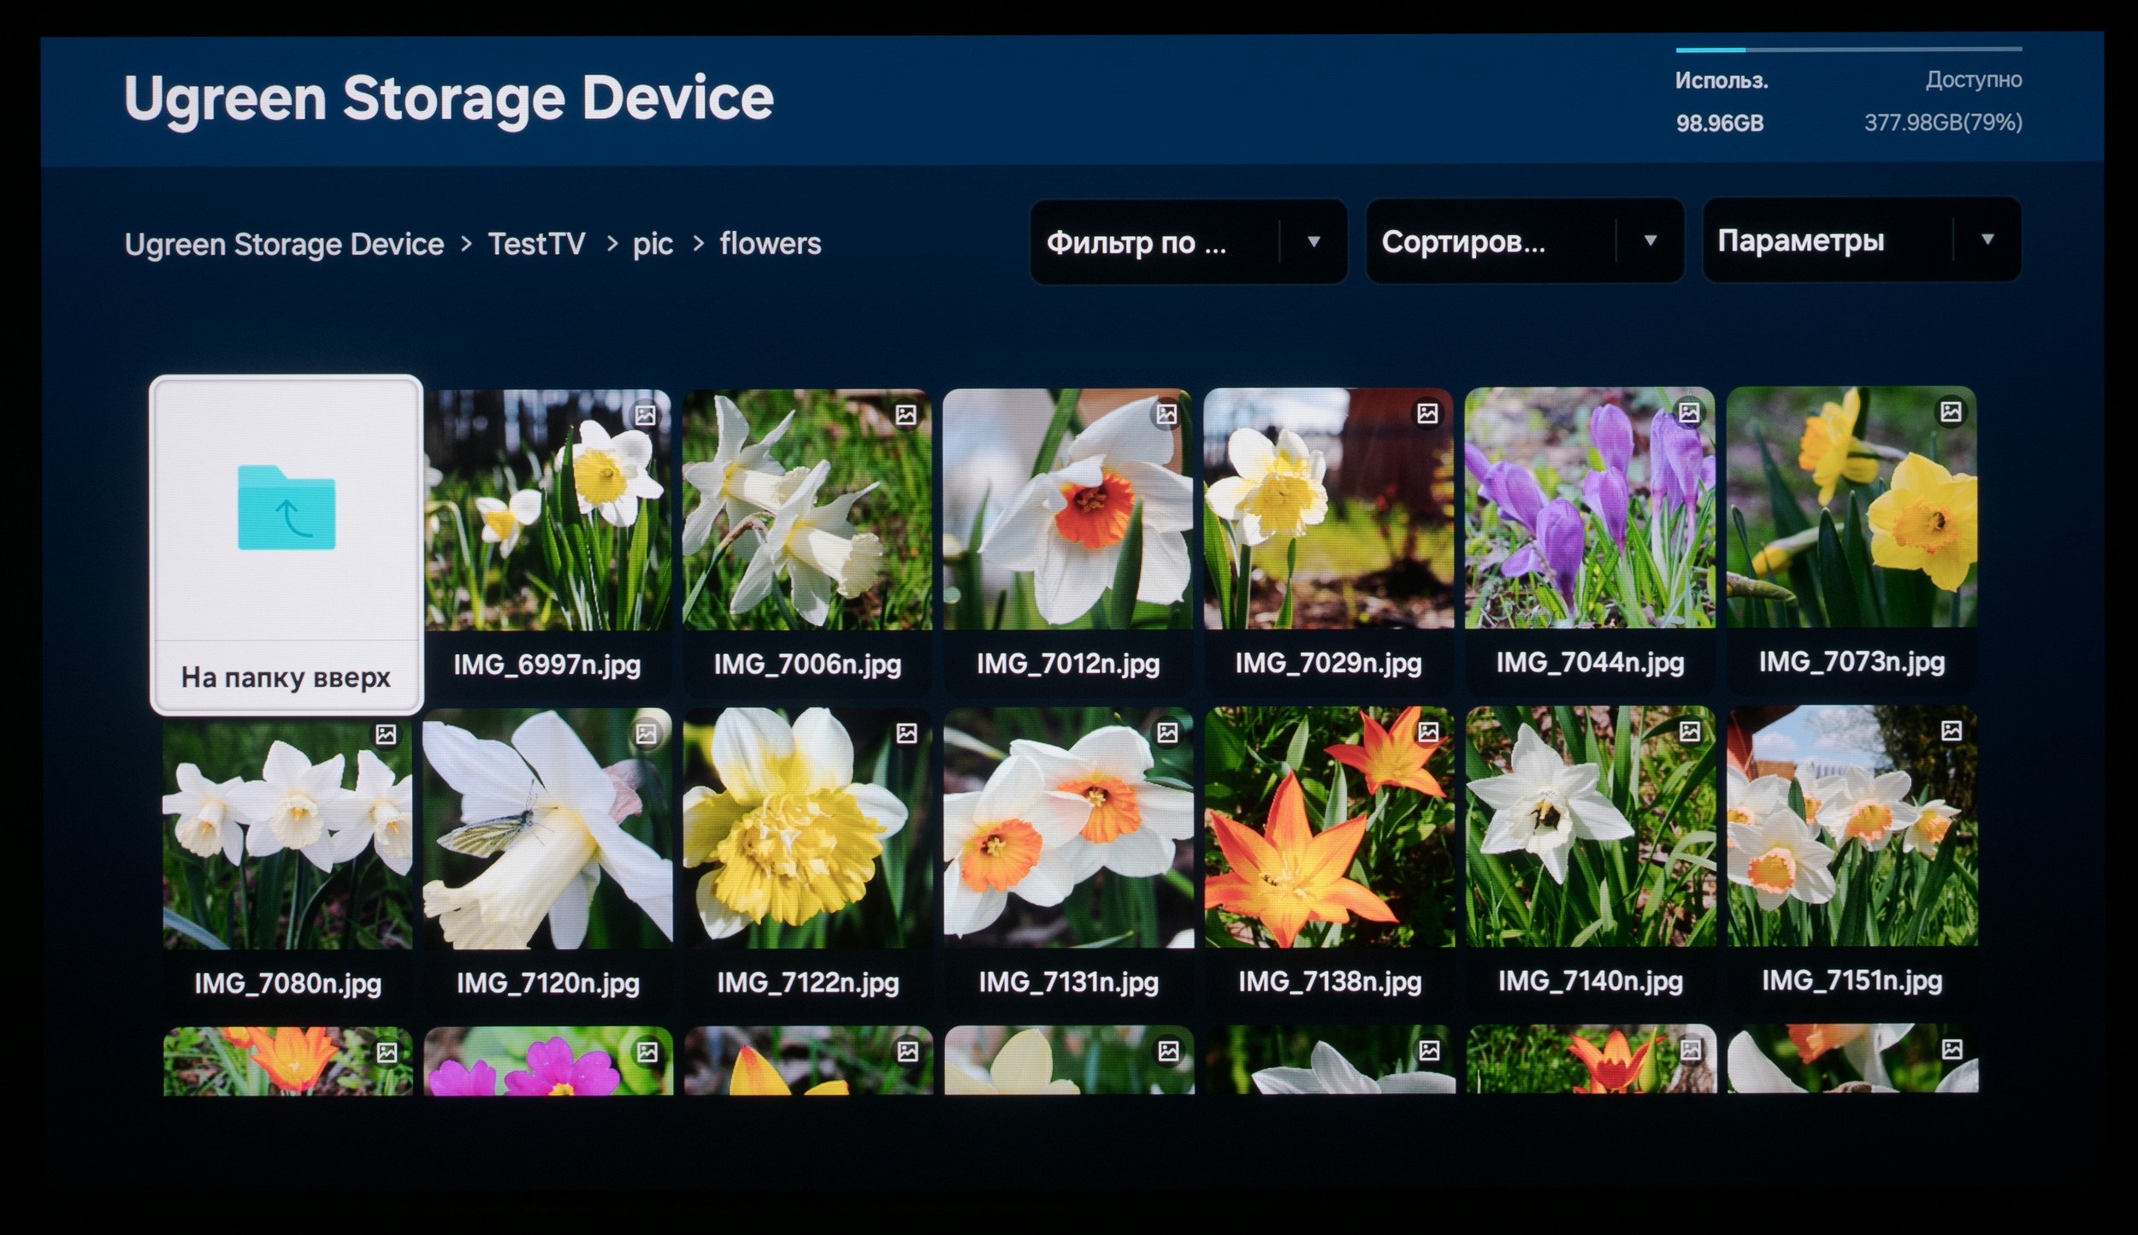Navigate to pic folder in breadcrumb
This screenshot has height=1235, width=2138.
click(653, 245)
